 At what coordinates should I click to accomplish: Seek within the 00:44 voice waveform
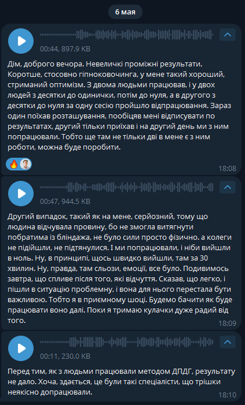[x=127, y=35]
